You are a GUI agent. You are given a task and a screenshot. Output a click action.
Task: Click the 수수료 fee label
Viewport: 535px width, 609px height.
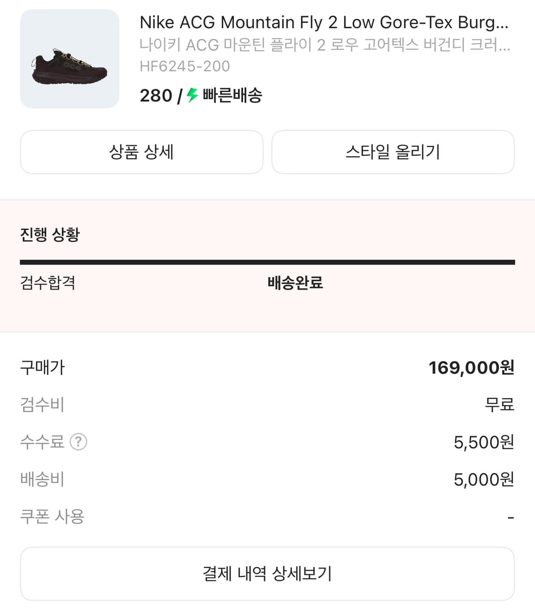click(x=42, y=442)
